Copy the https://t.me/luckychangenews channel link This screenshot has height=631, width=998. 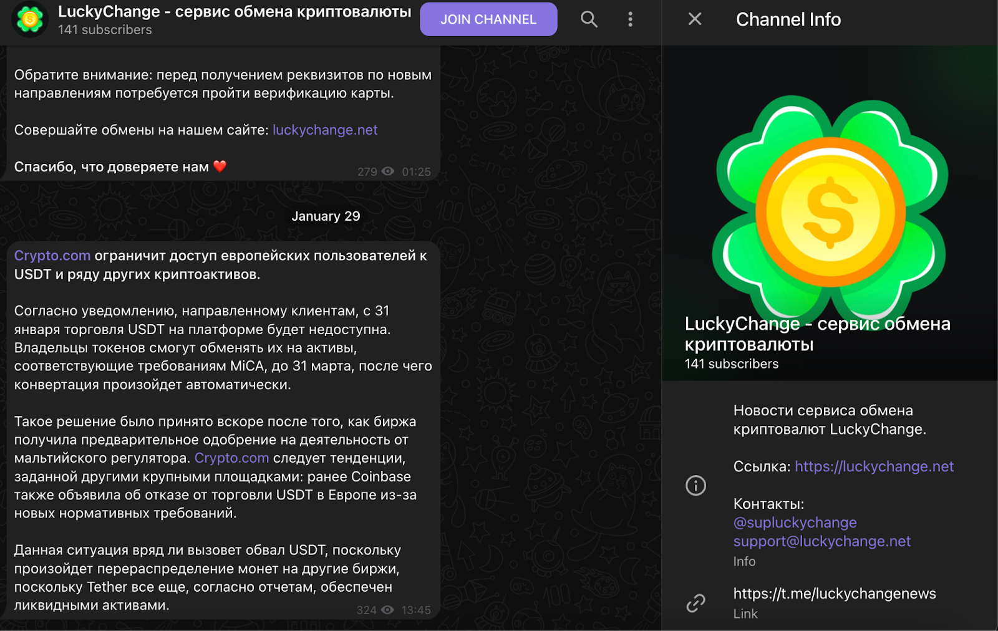coord(835,594)
